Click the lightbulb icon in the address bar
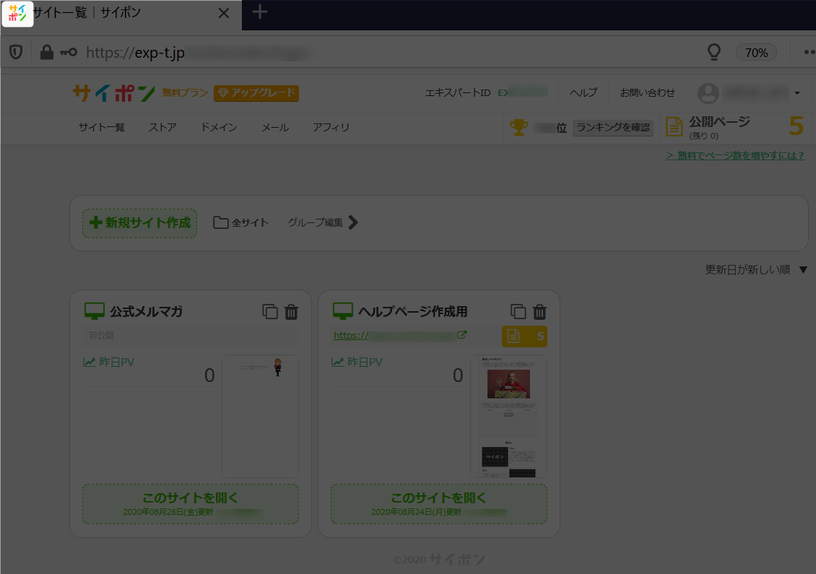The width and height of the screenshot is (816, 574). [x=714, y=52]
